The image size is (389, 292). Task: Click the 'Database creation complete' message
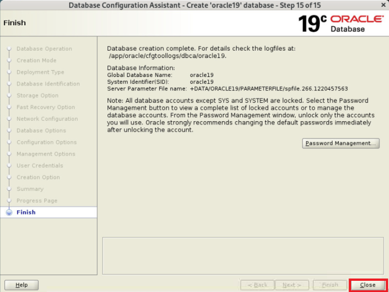click(x=201, y=49)
